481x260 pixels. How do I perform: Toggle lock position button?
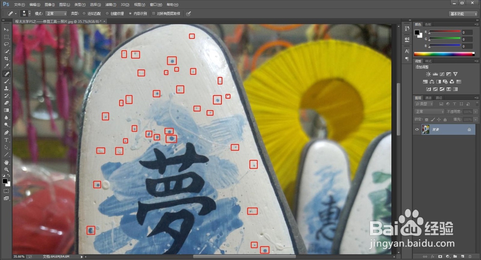[439, 119]
